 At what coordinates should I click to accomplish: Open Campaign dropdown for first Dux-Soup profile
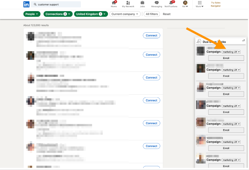[231, 52]
